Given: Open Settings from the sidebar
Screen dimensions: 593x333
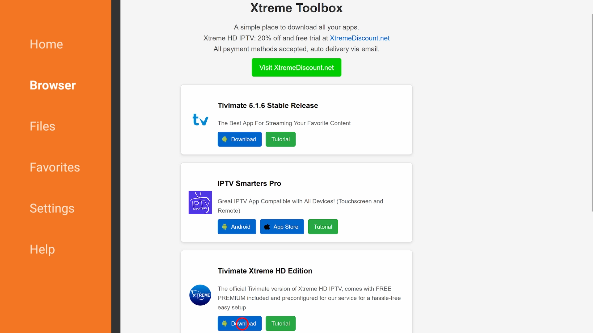Looking at the screenshot, I should (52, 208).
